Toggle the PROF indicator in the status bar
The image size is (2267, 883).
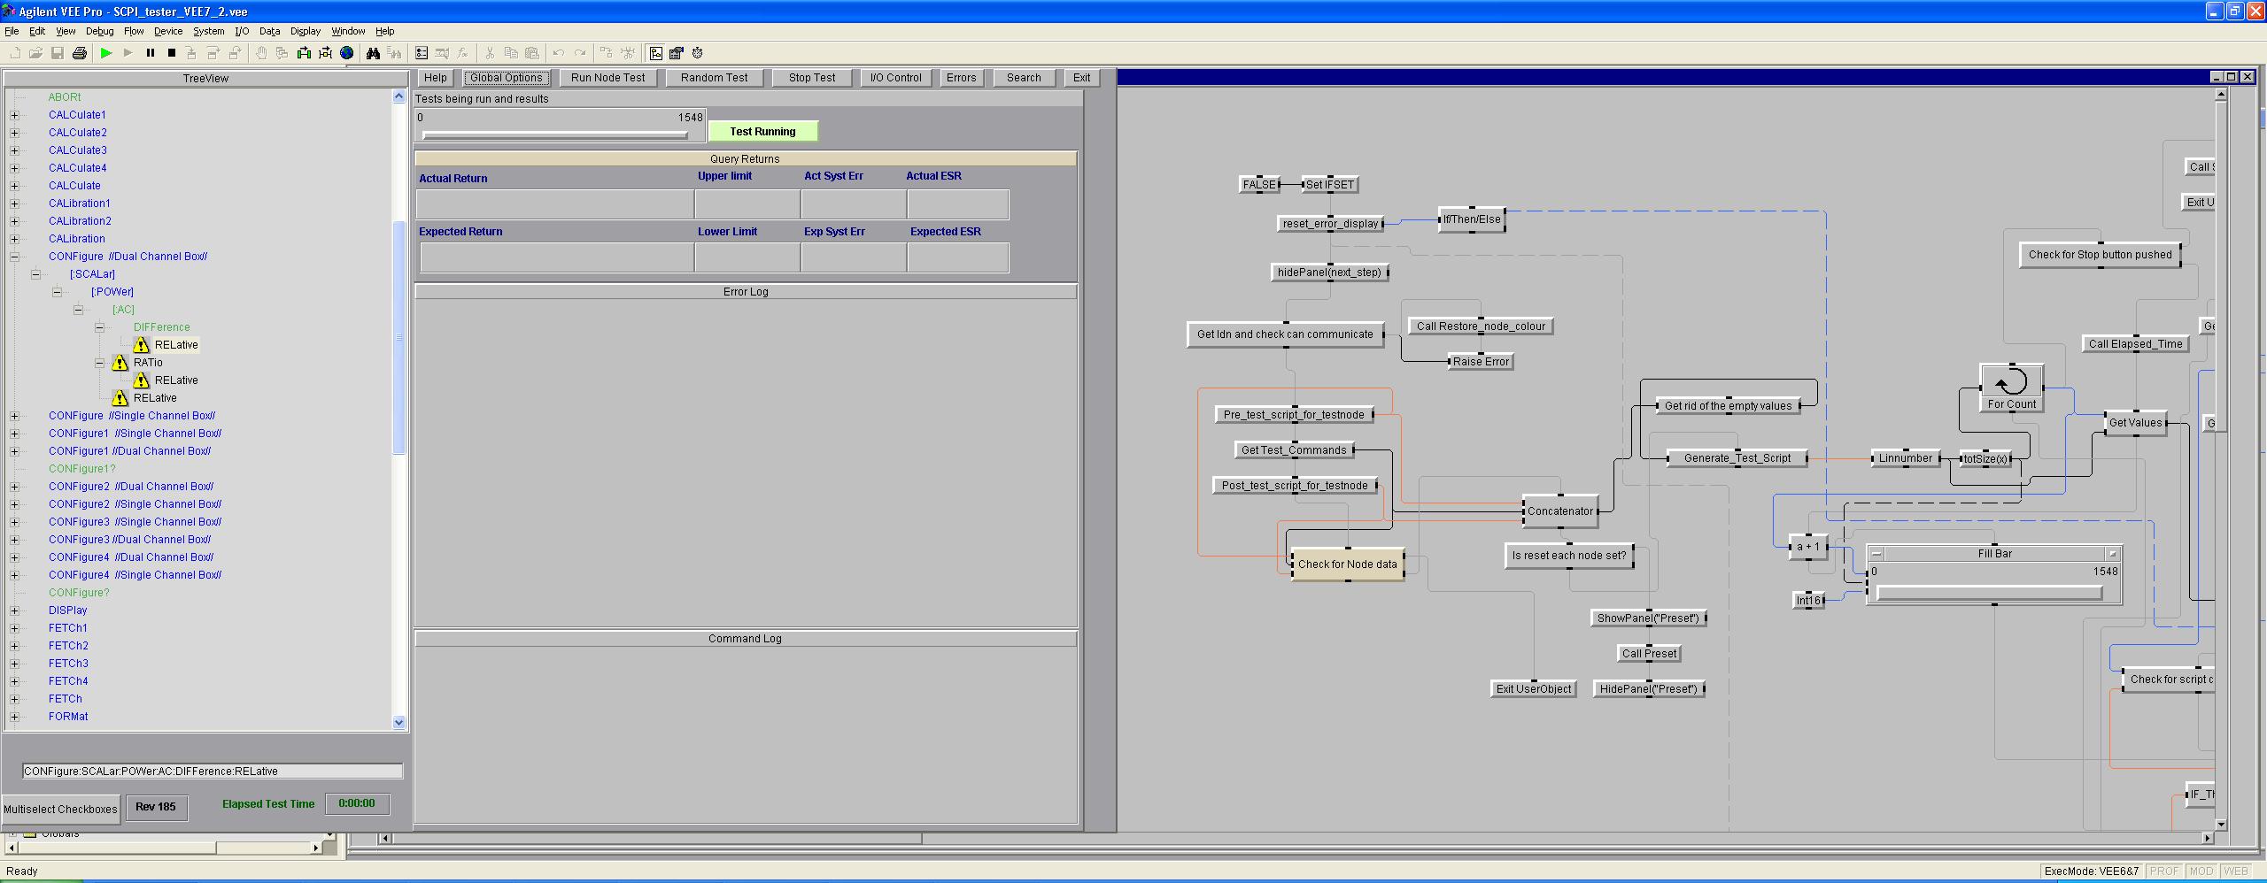tap(2163, 871)
